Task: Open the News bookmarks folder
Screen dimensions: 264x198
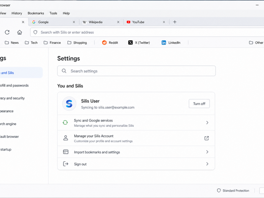Action: (x=12, y=43)
